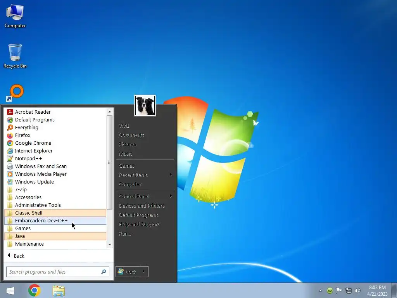Launch Windows Media Player
The height and width of the screenshot is (298, 397).
[55, 174]
